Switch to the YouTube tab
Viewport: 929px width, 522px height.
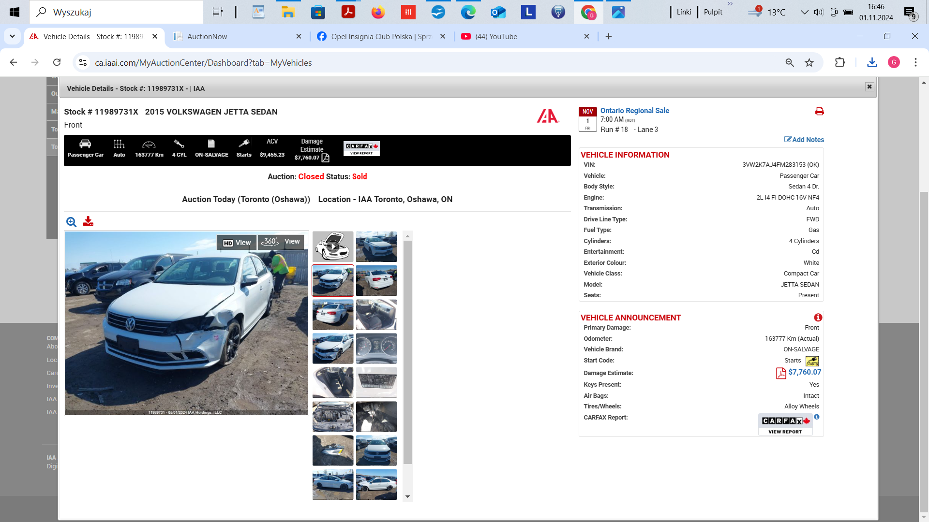[525, 36]
